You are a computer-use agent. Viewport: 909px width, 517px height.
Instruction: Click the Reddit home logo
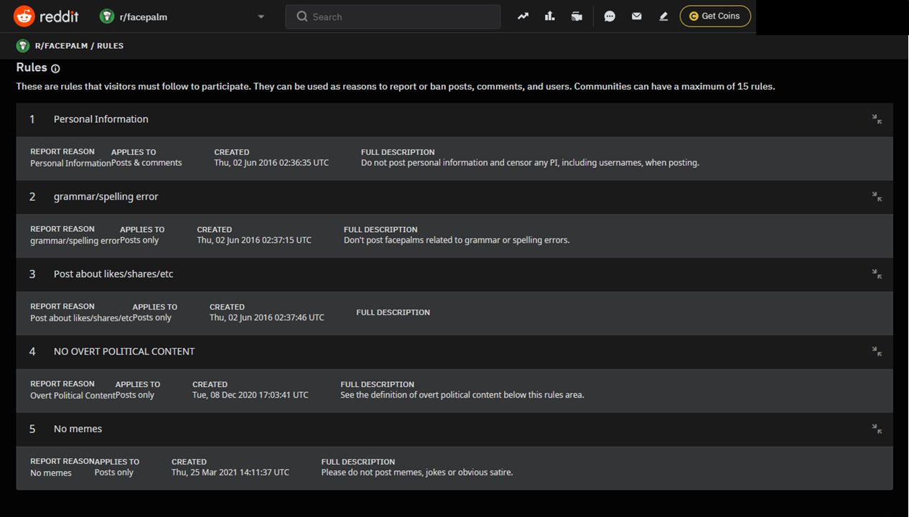pos(46,17)
